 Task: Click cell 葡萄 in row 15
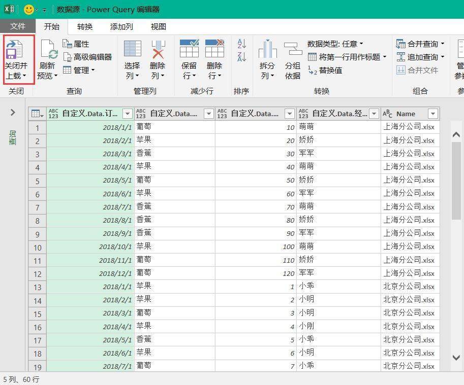pyautogui.click(x=175, y=313)
